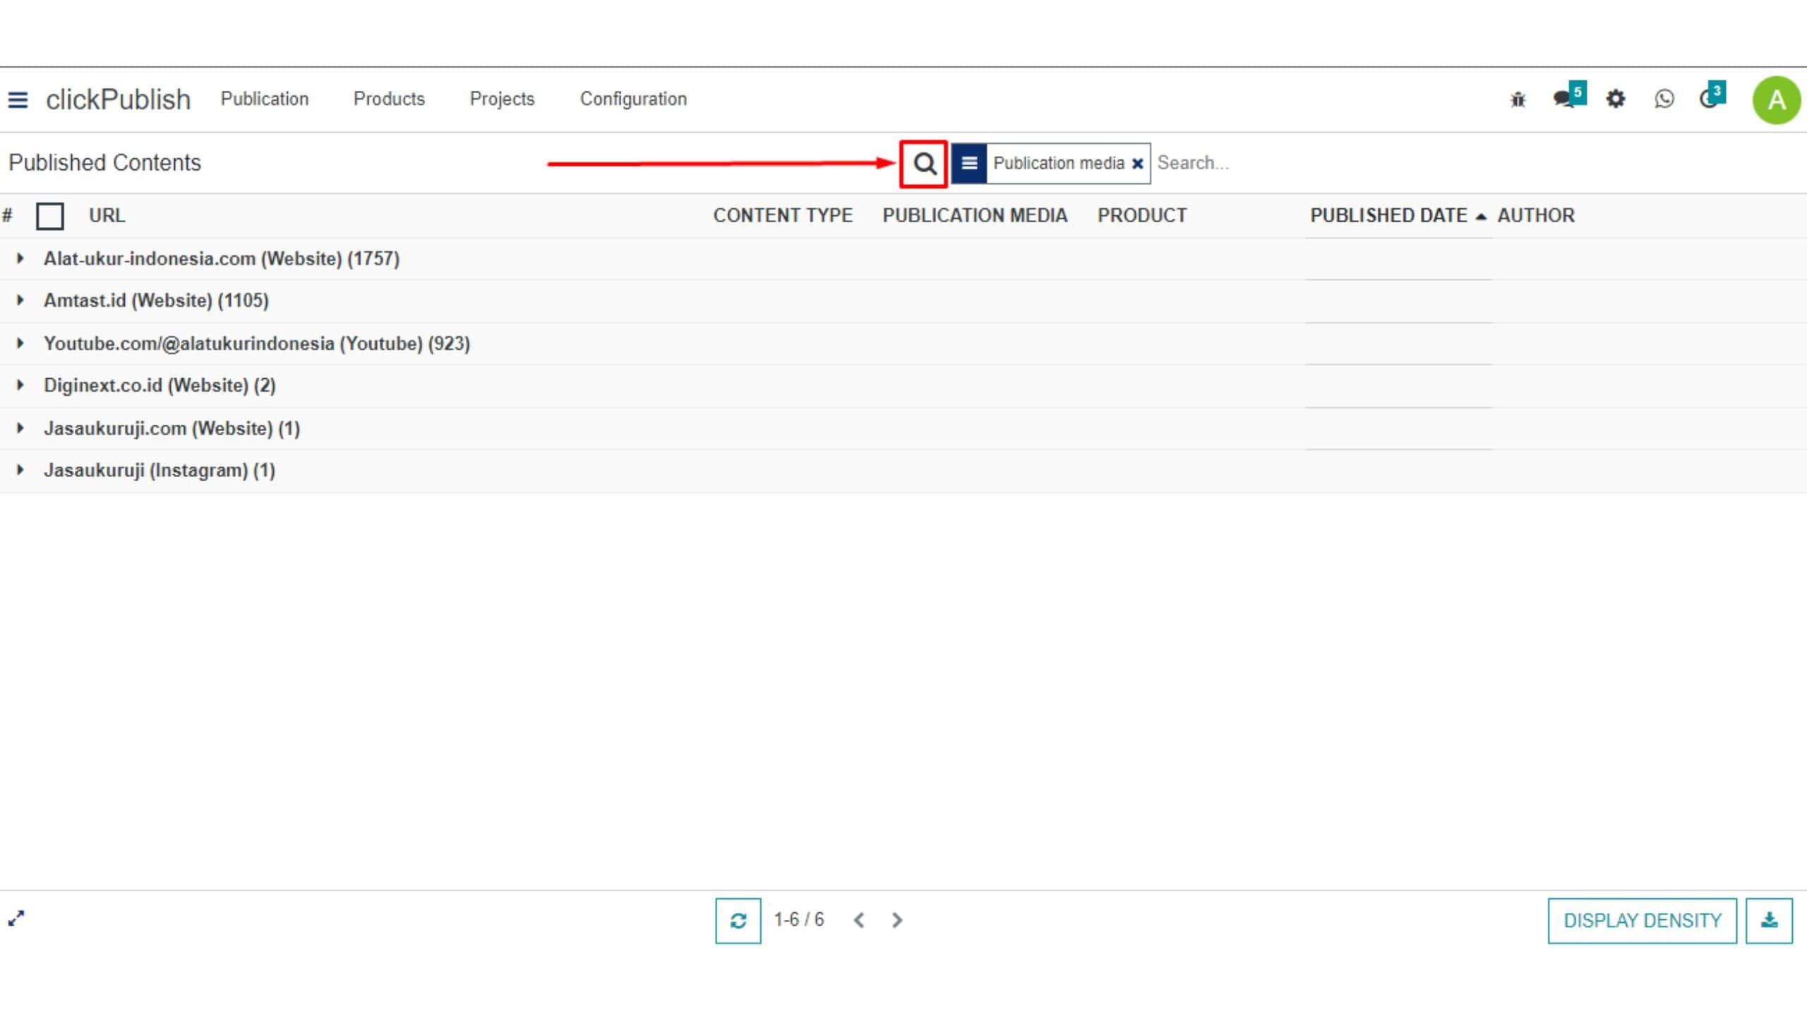Open the green user avatar menu
Viewport: 1807px width, 1016px height.
(x=1776, y=100)
